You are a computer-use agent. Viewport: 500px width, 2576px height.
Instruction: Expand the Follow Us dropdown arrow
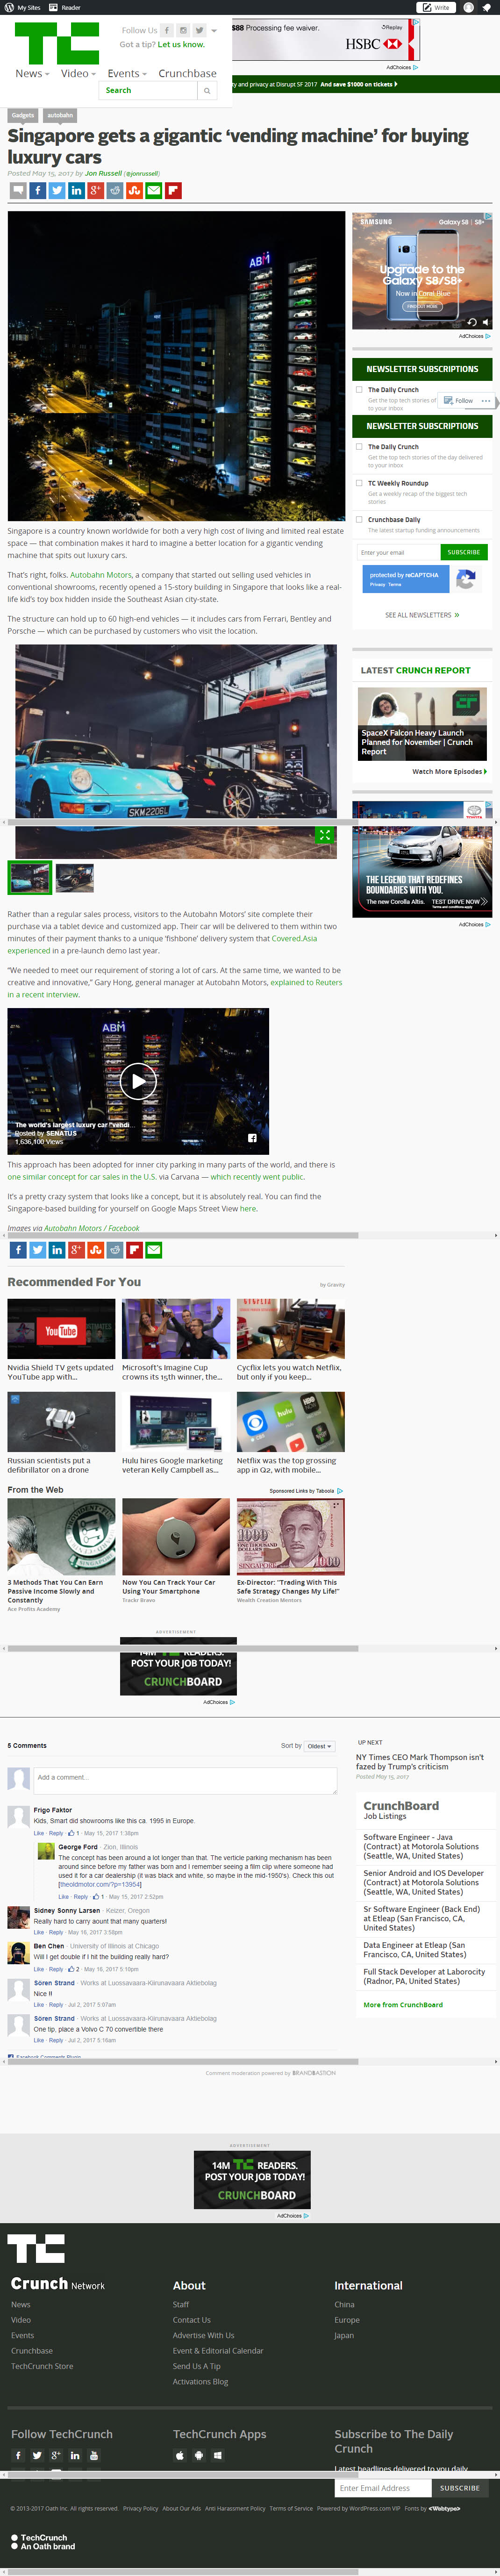[214, 30]
